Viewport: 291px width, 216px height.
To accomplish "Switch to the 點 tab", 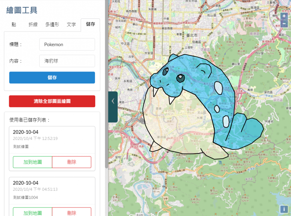I will coord(14,24).
